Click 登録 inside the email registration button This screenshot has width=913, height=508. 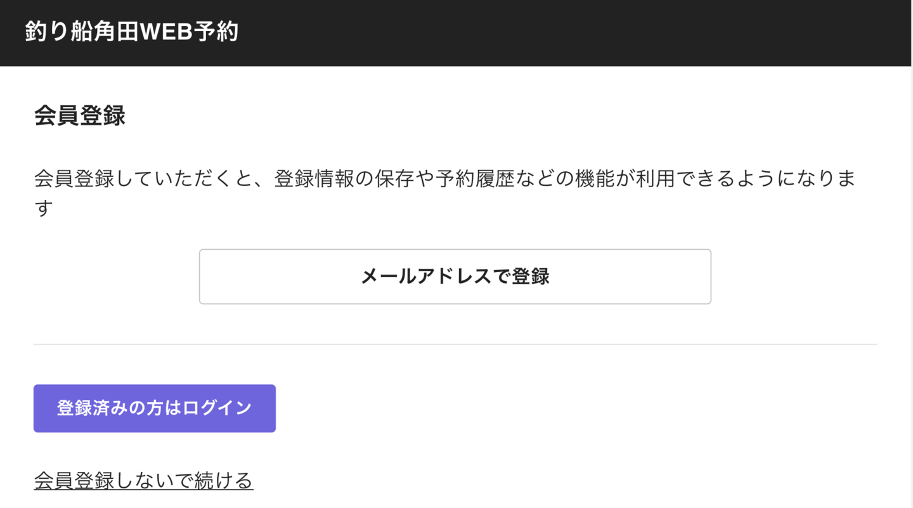tap(531, 277)
